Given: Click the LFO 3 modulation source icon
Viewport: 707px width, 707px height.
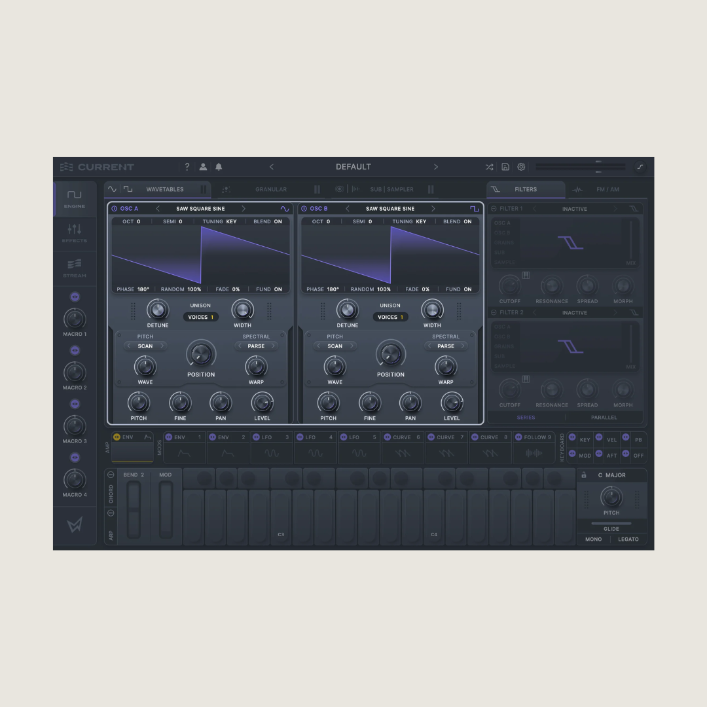Looking at the screenshot, I should pos(256,437).
